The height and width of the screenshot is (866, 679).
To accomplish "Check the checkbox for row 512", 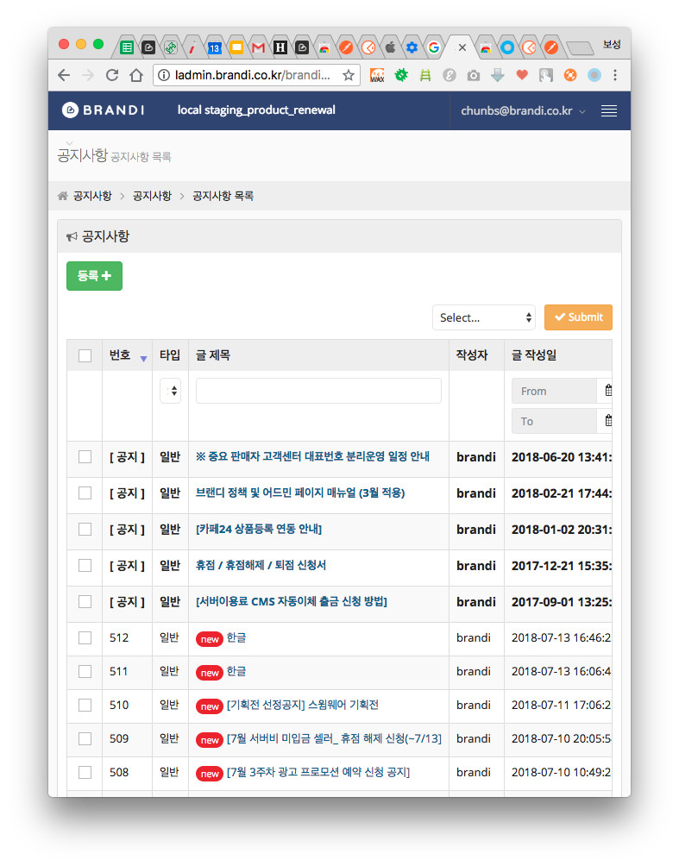I will (85, 637).
